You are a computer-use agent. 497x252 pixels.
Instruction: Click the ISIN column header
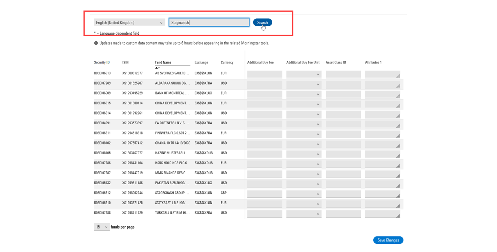click(x=125, y=62)
